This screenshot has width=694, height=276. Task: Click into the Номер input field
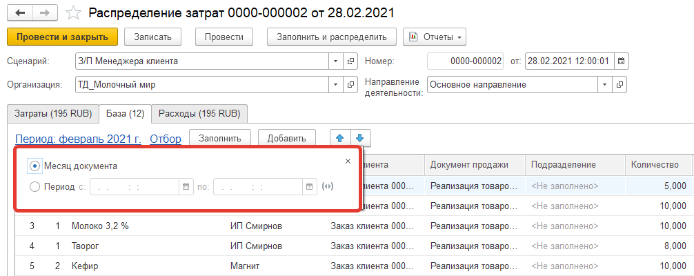[x=466, y=61]
